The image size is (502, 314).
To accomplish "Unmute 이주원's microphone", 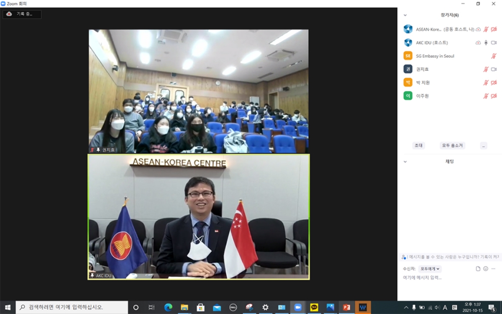I will point(486,96).
